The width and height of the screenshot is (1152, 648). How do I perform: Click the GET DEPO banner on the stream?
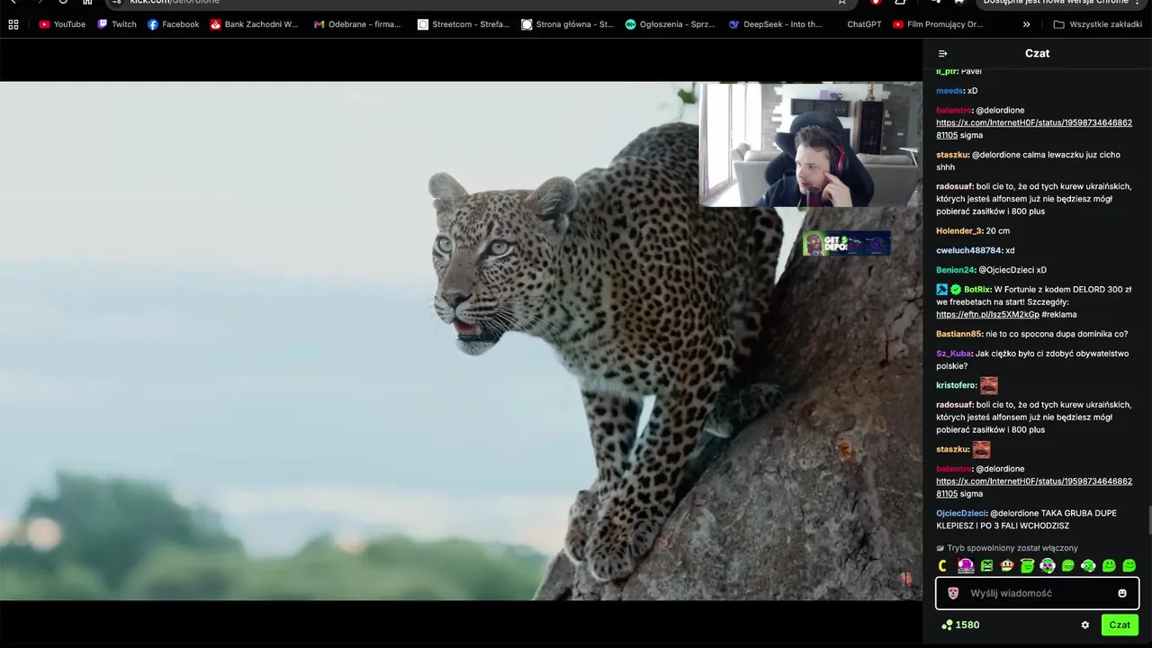coord(847,244)
